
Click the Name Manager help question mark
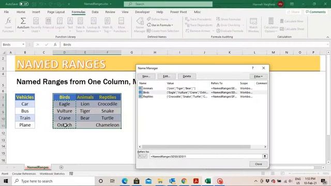tap(253, 68)
